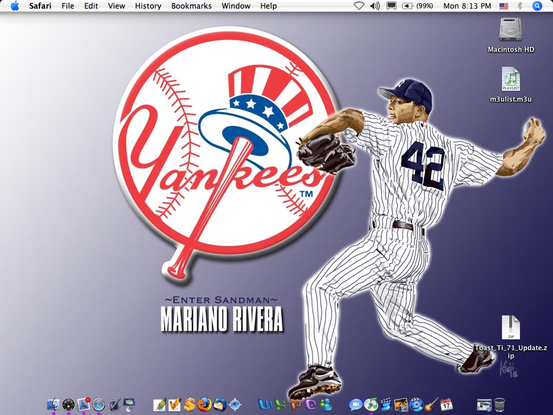Launch Microsoft Excel from the Dock

tap(280, 404)
